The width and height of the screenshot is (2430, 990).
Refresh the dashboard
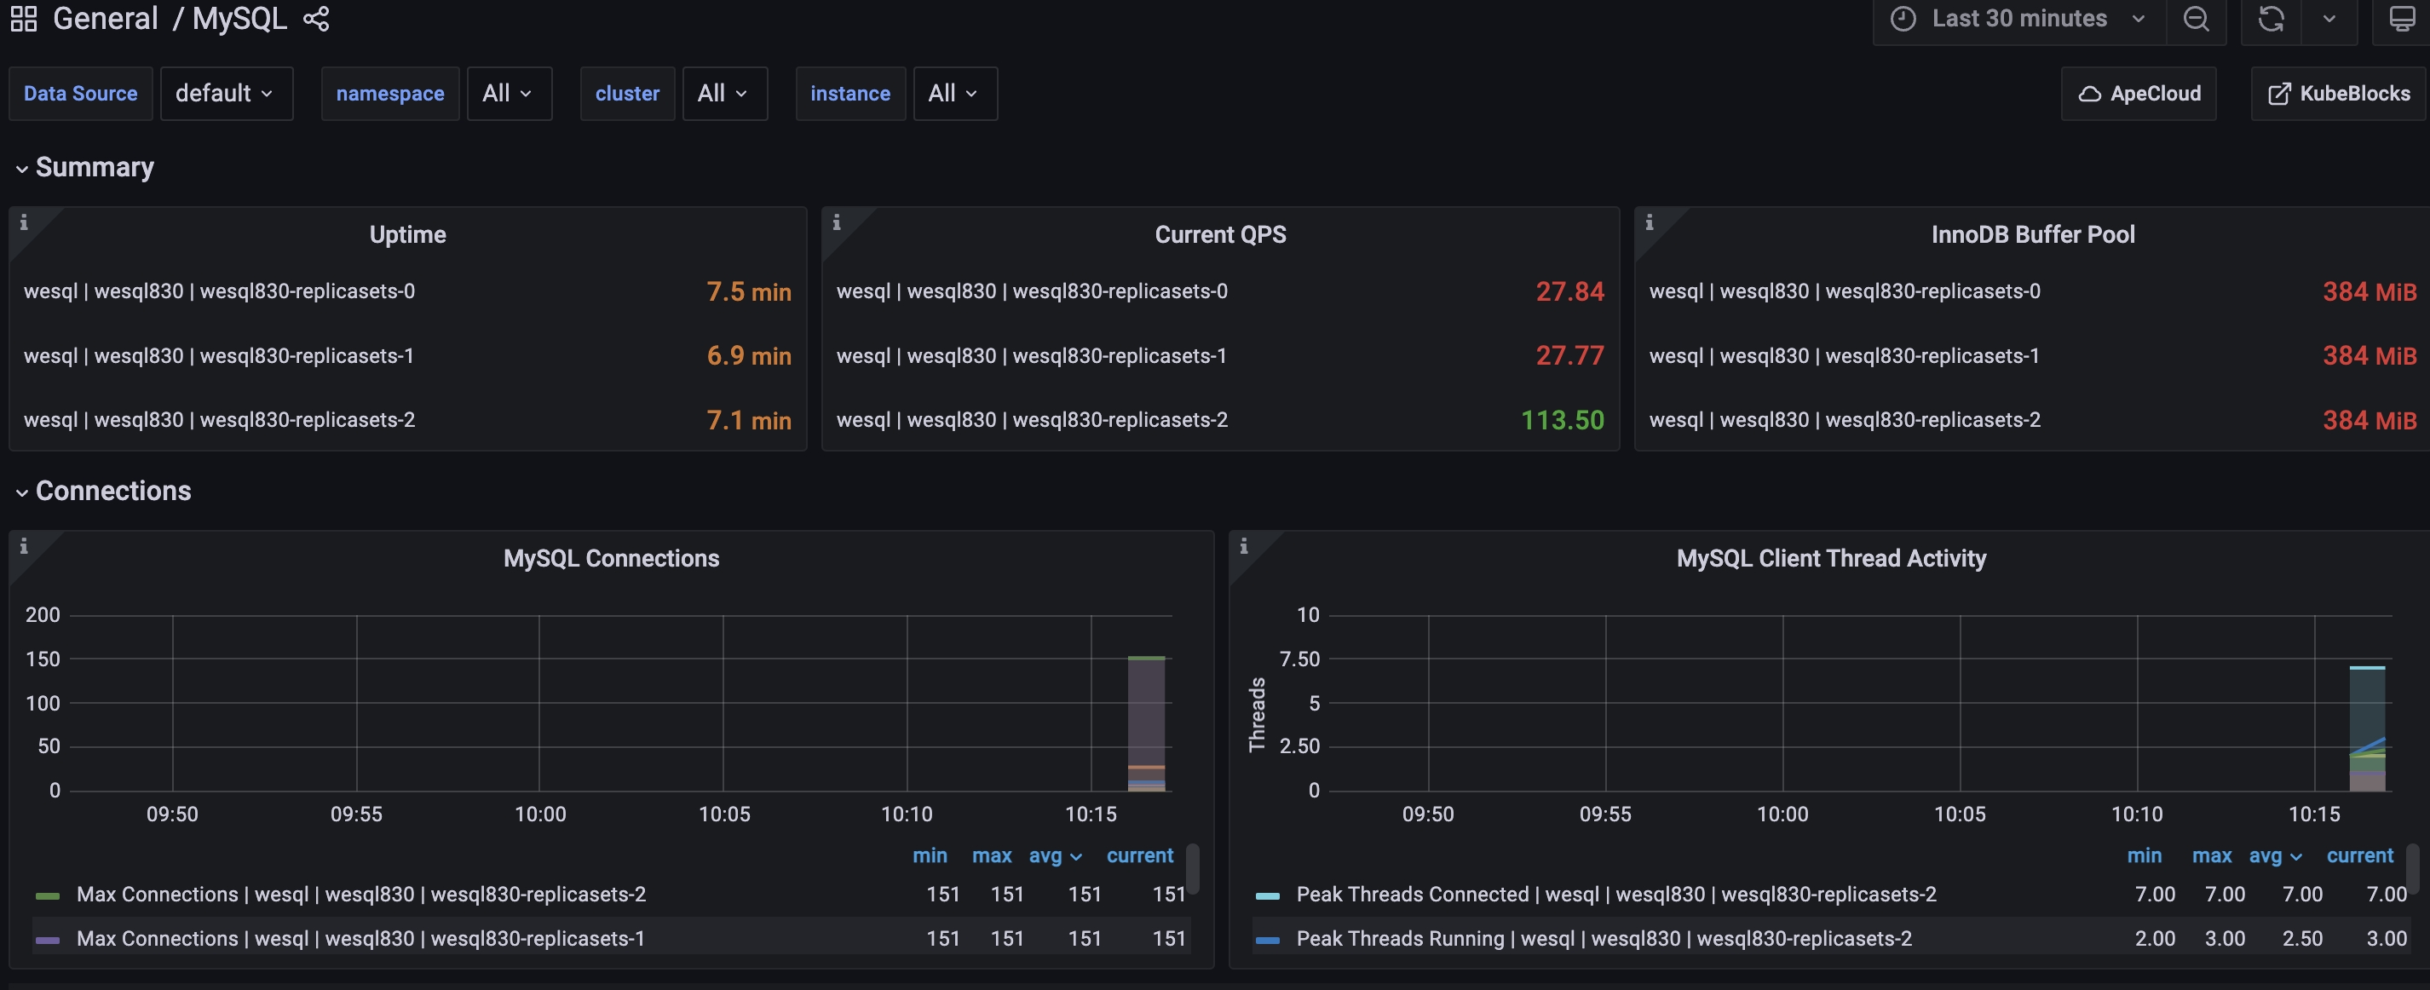[x=2272, y=19]
